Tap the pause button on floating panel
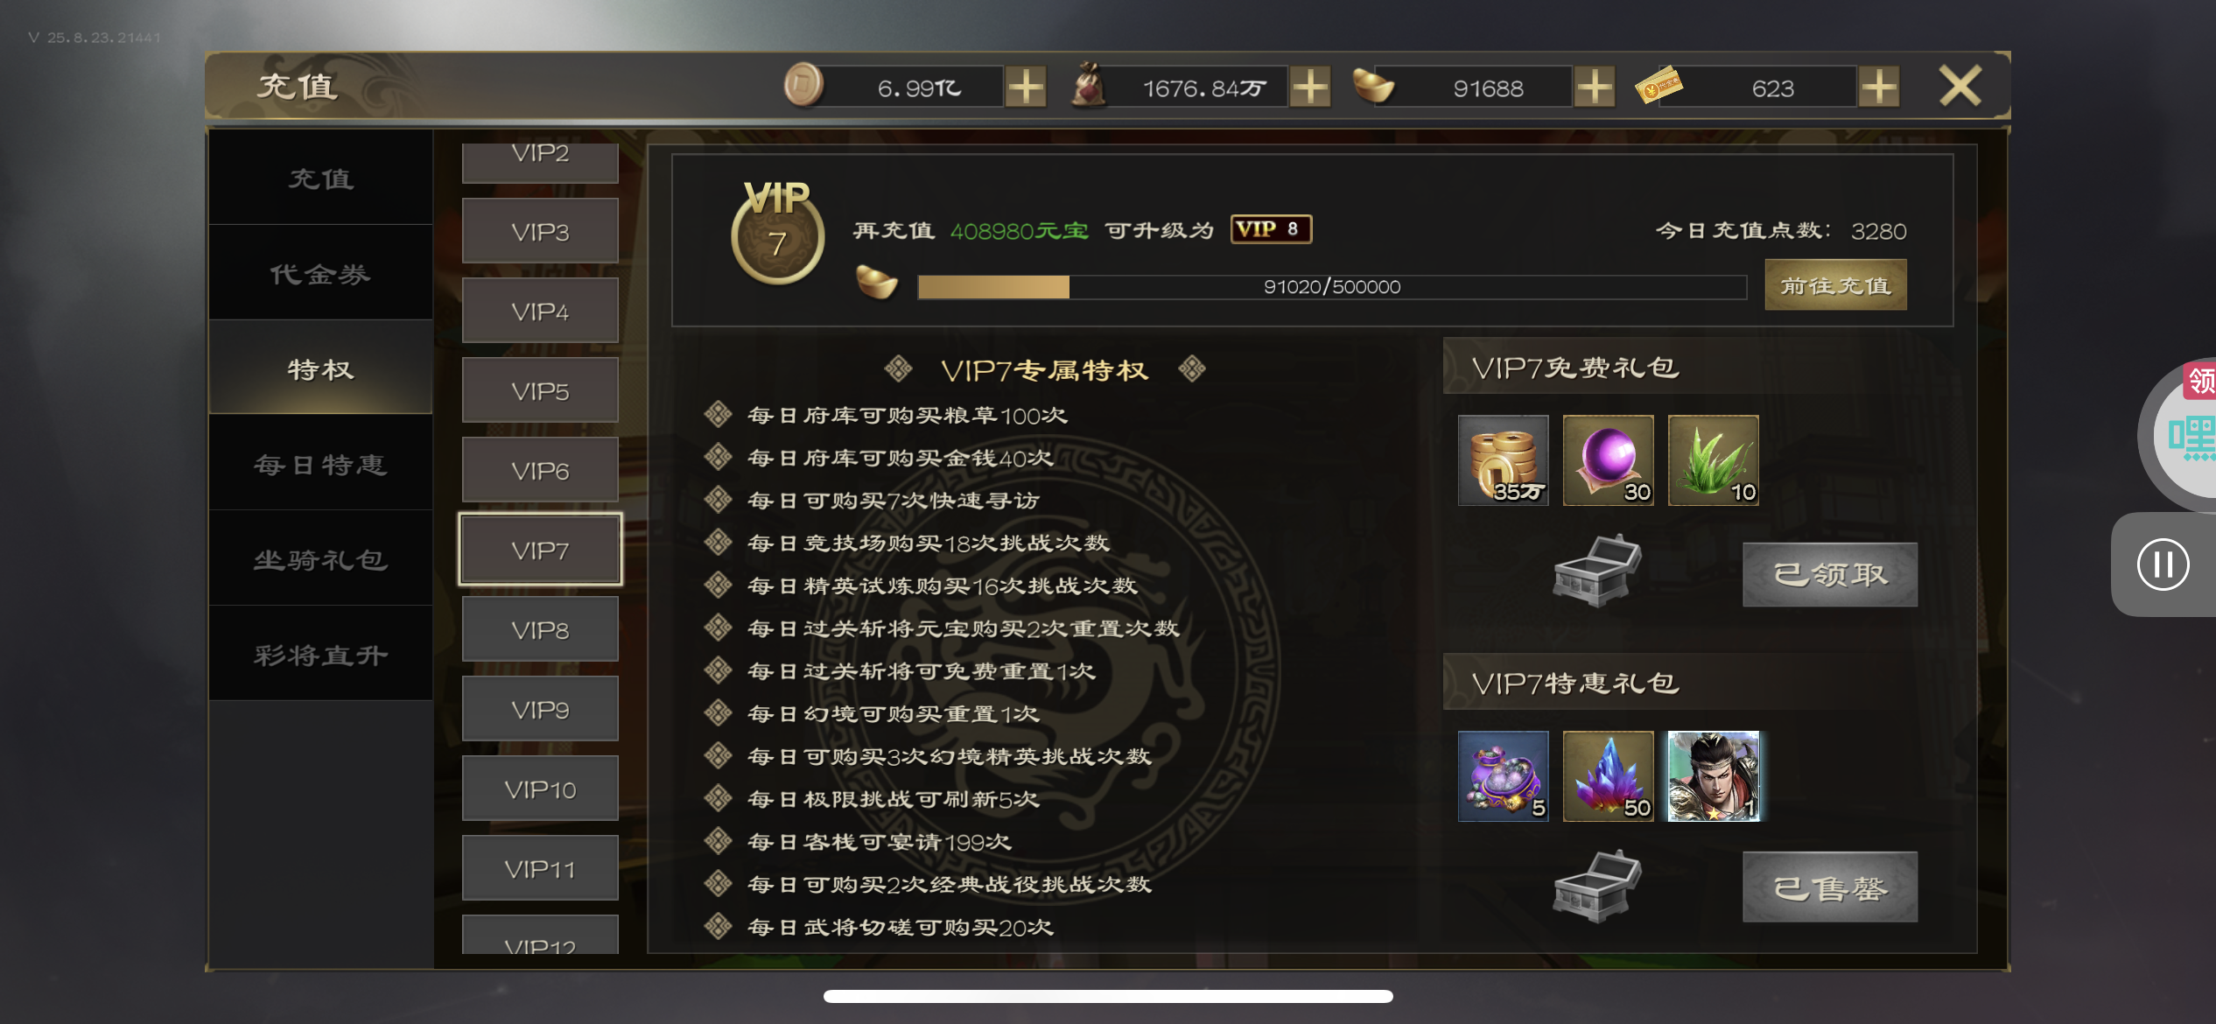The width and height of the screenshot is (2216, 1024). pos(2163,565)
